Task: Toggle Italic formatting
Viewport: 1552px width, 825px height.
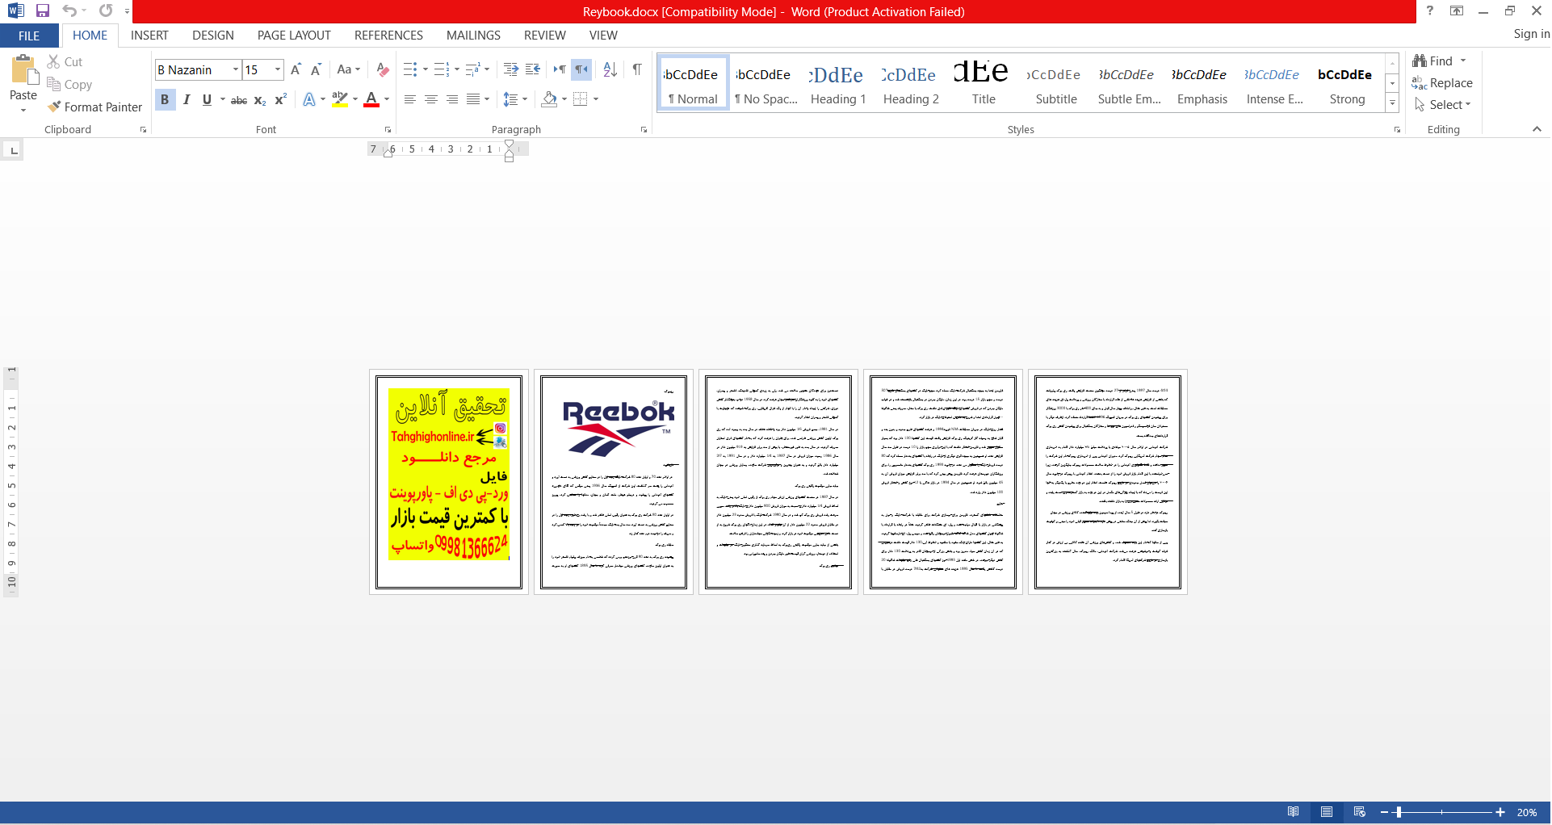Action: [x=187, y=99]
